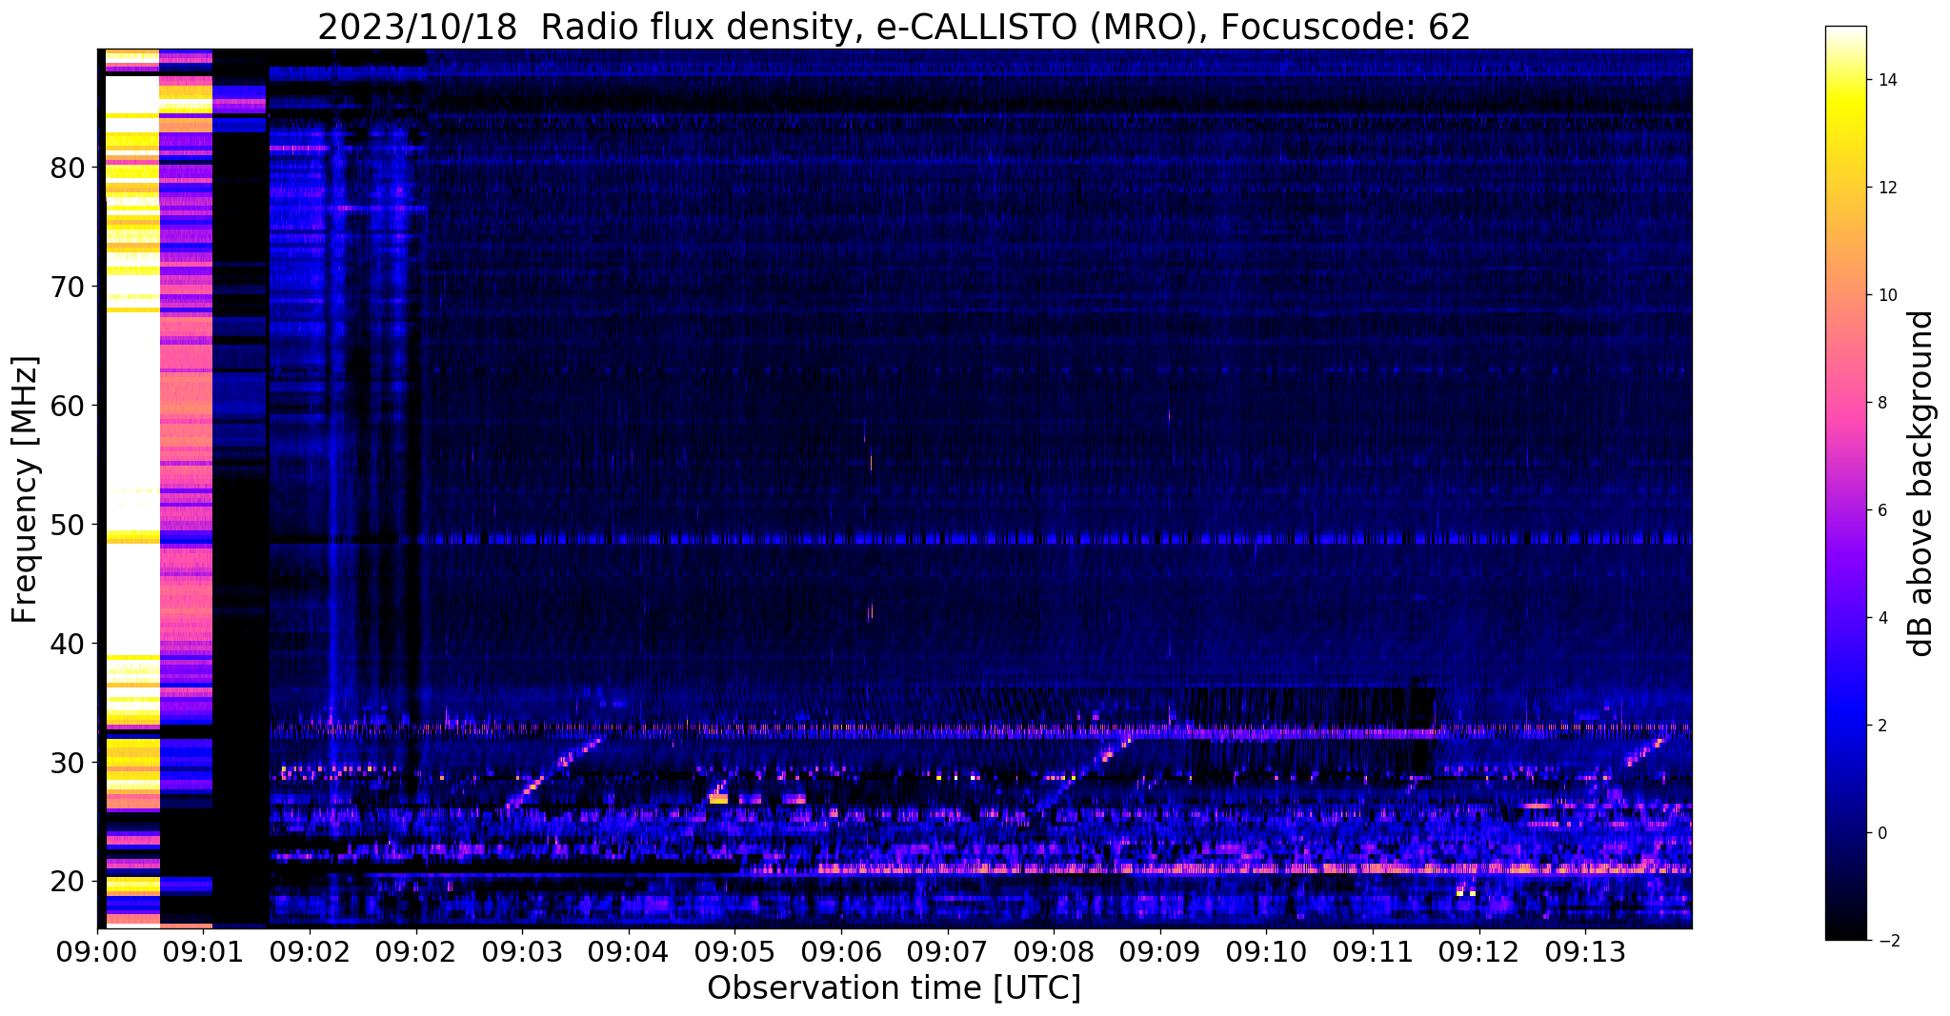Click the 30 MHz frequency tick label
Viewport: 1950px width, 1016px height.
(68, 764)
